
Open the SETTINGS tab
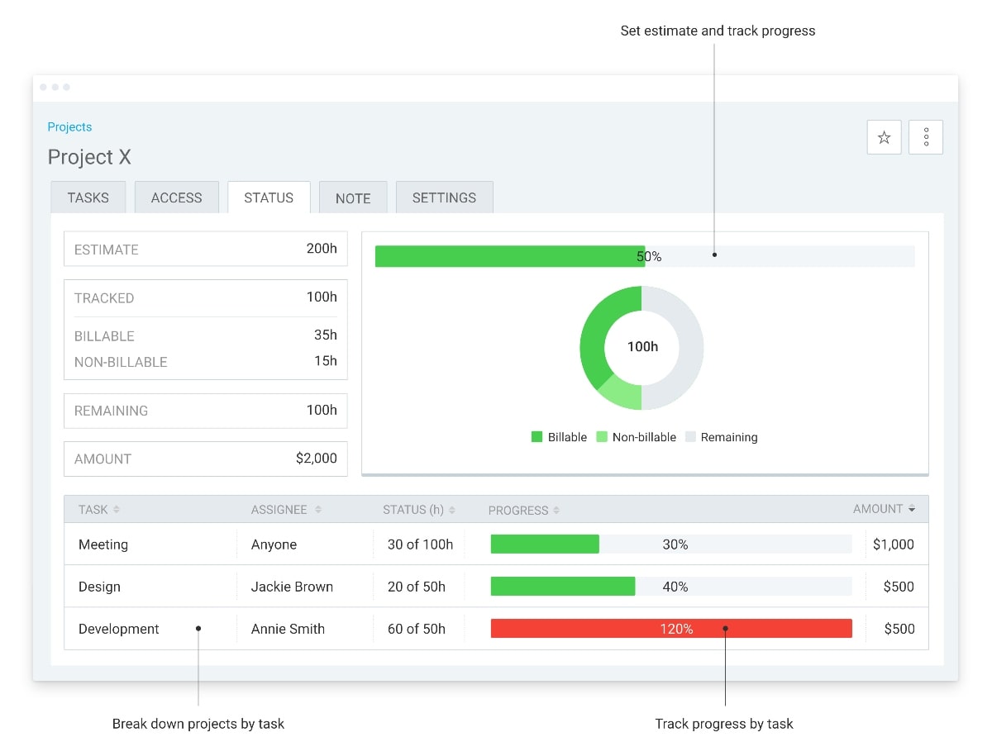click(x=444, y=197)
